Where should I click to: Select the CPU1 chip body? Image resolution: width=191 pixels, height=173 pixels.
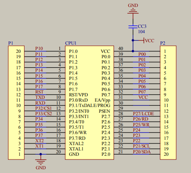89,102
